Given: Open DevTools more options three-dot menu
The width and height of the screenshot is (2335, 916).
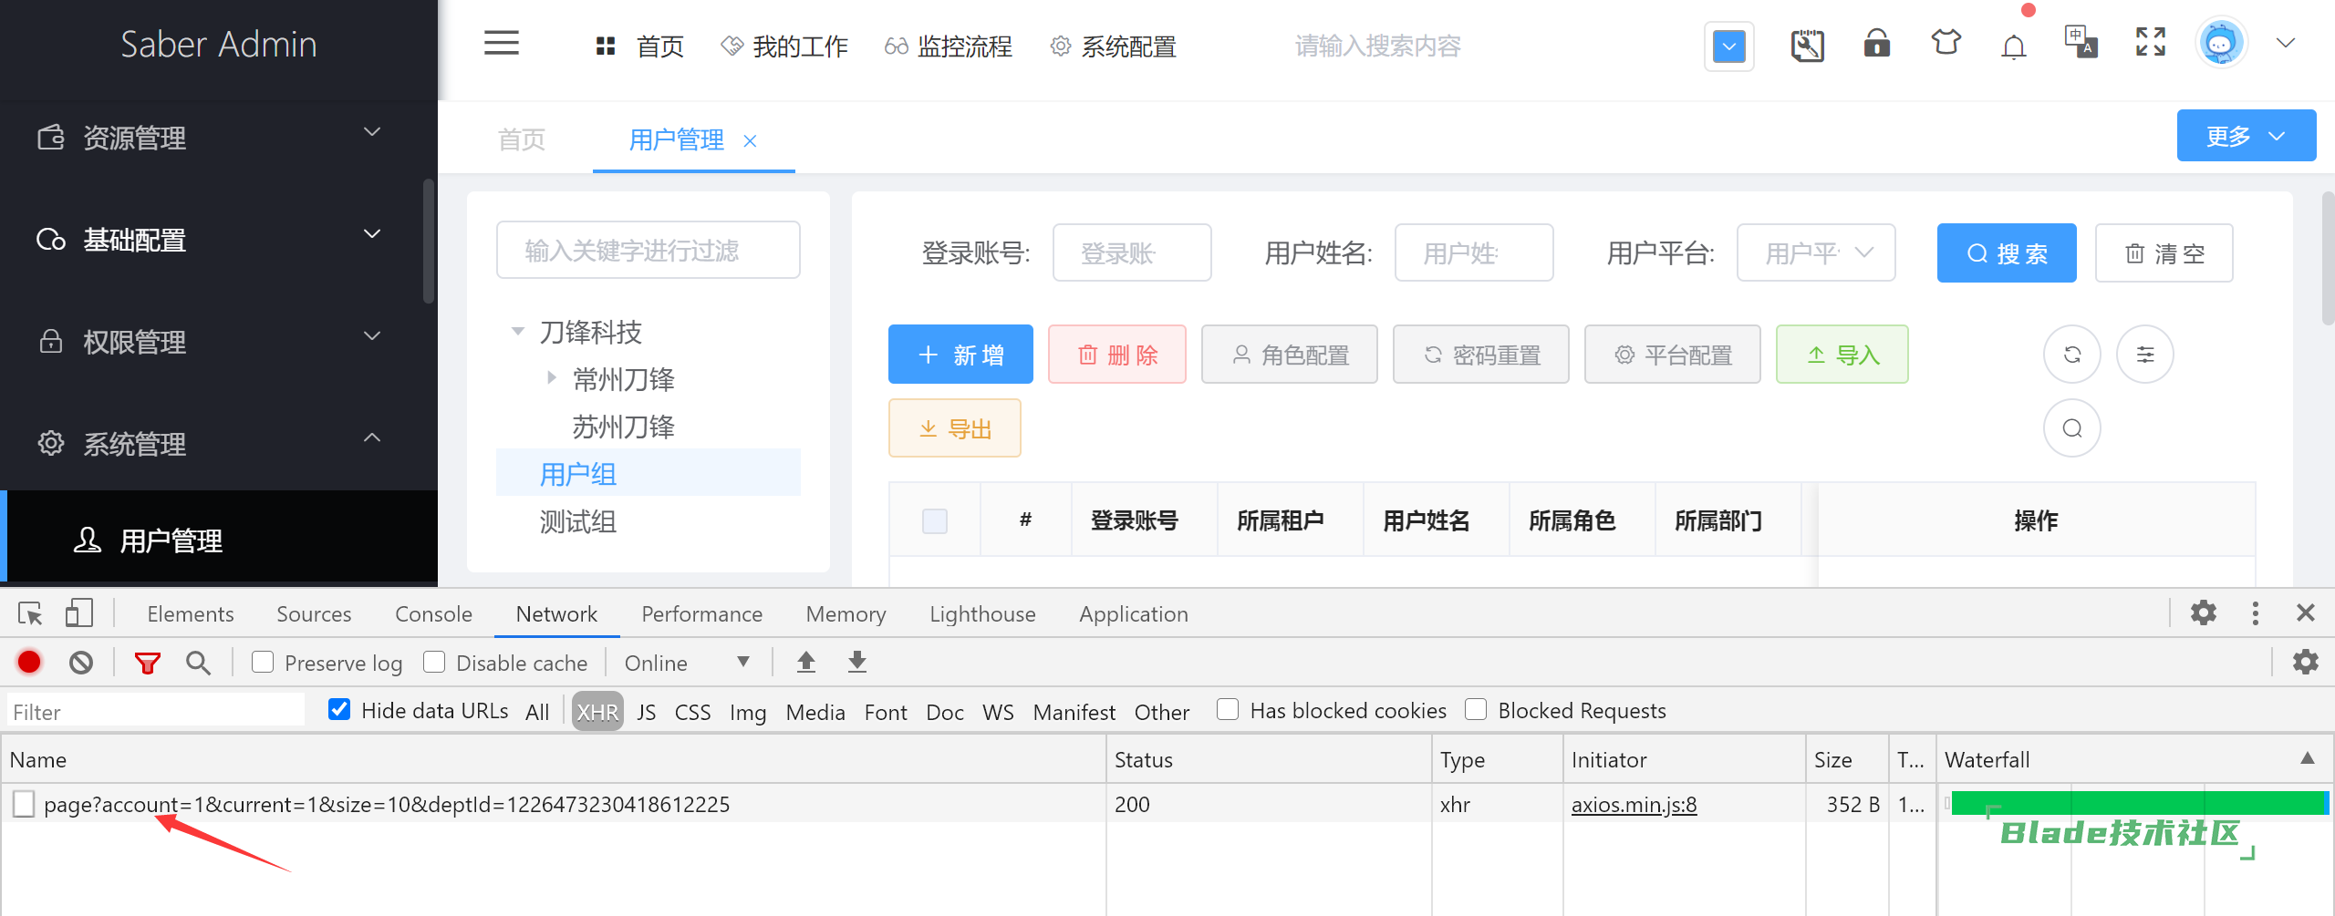Looking at the screenshot, I should 2255,612.
